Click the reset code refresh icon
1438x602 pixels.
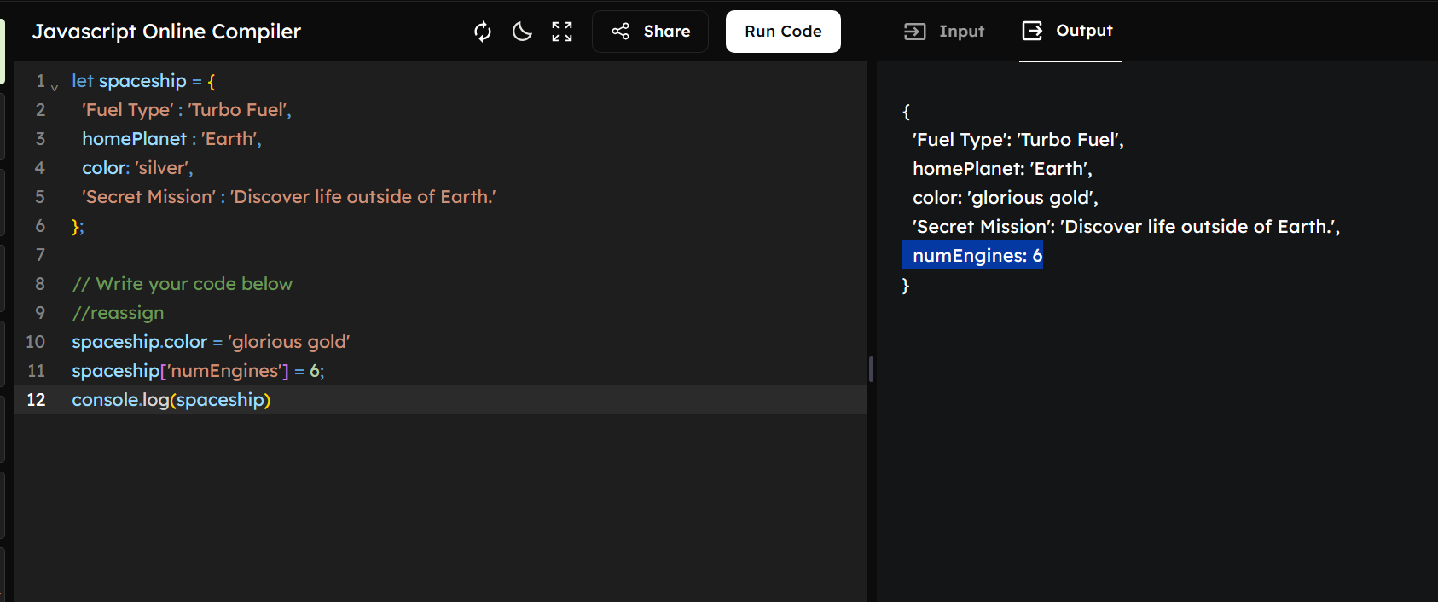[x=483, y=32]
